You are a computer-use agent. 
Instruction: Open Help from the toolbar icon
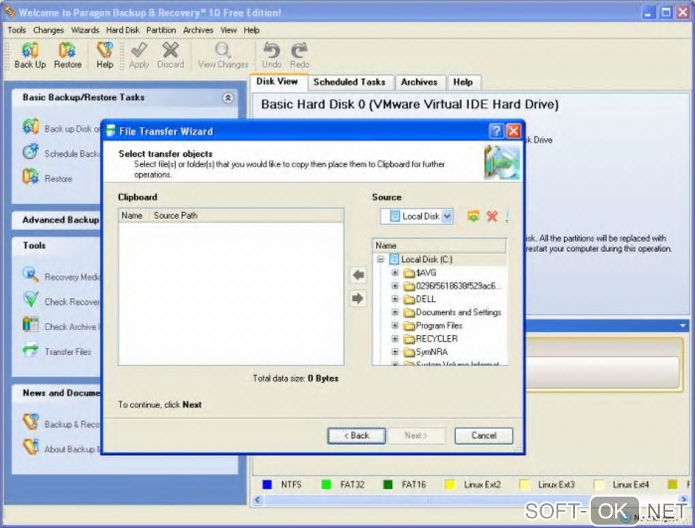click(105, 50)
